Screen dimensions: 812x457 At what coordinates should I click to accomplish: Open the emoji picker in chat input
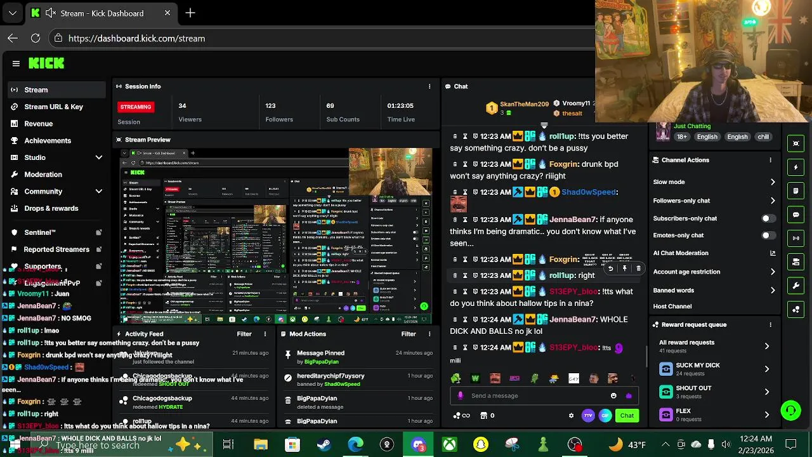613,395
